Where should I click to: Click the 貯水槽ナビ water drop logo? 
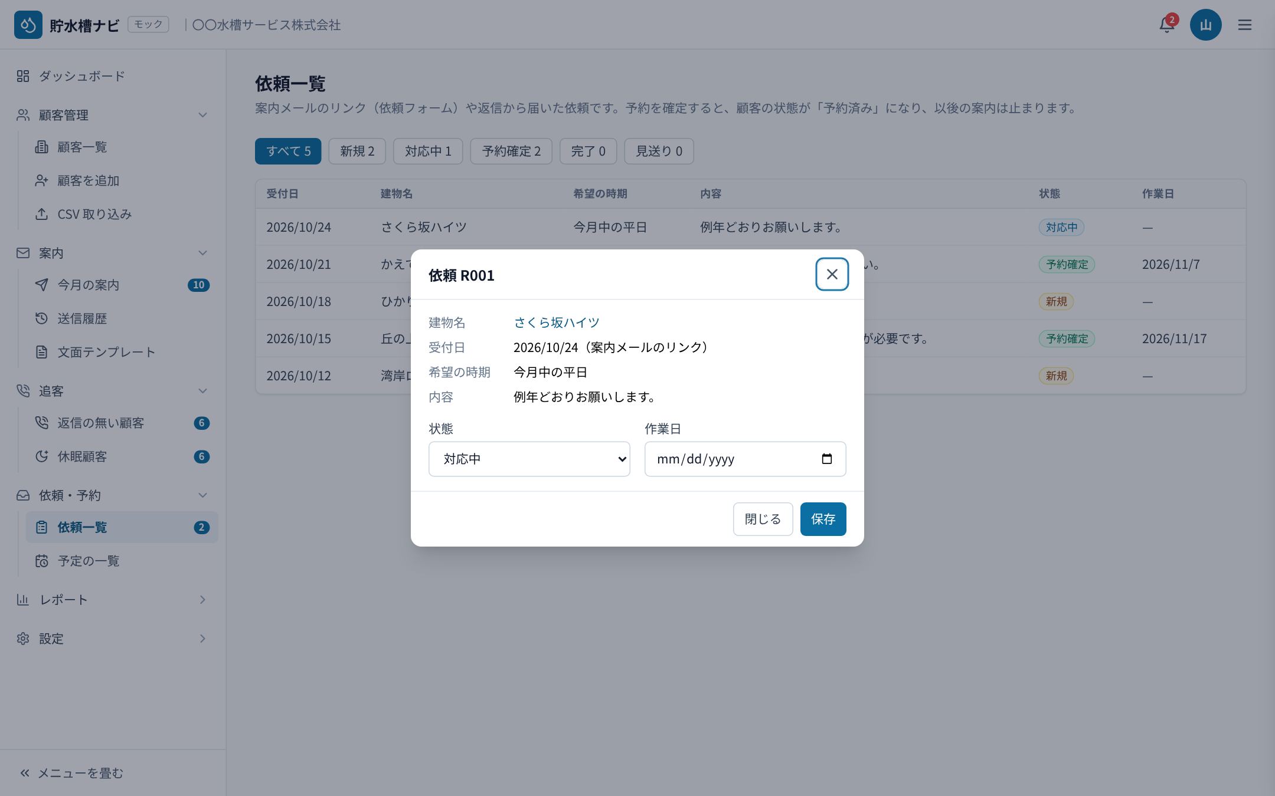coord(28,25)
